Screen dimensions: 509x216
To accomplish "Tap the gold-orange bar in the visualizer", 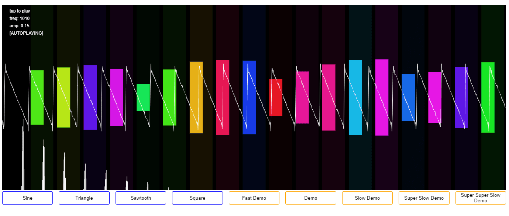I will click(196, 97).
